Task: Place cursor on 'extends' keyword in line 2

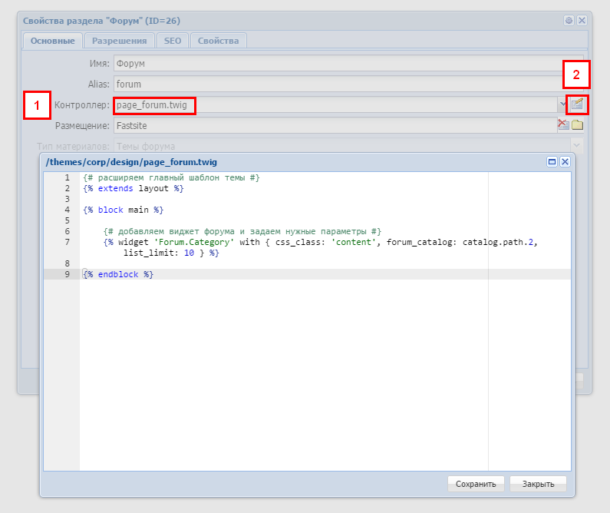Action: (x=116, y=188)
